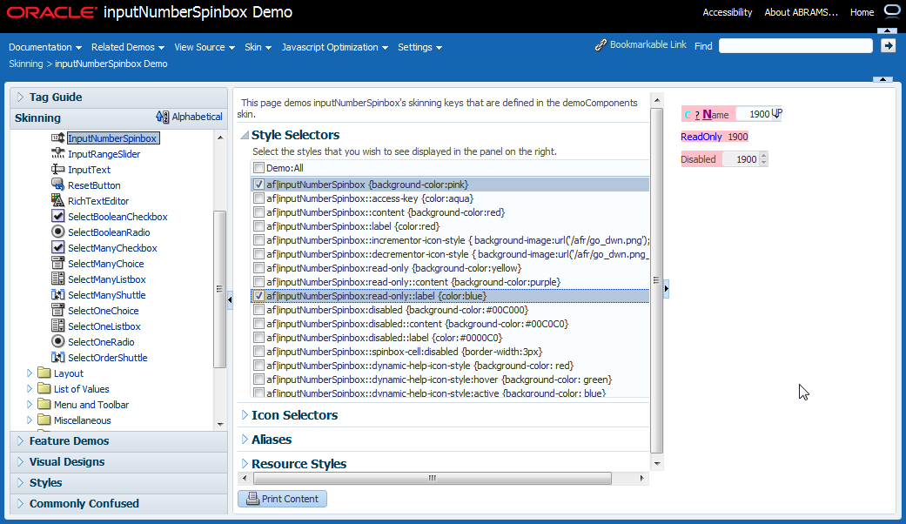Uncheck af|inputNumberSpinbox background-color:pink checkbox
906x524 pixels.
click(258, 185)
